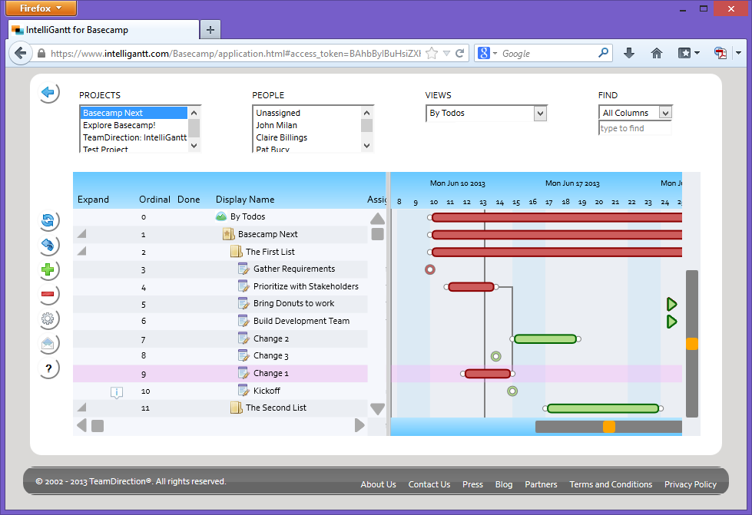Go to the browser home icon
The width and height of the screenshot is (752, 515).
[657, 53]
